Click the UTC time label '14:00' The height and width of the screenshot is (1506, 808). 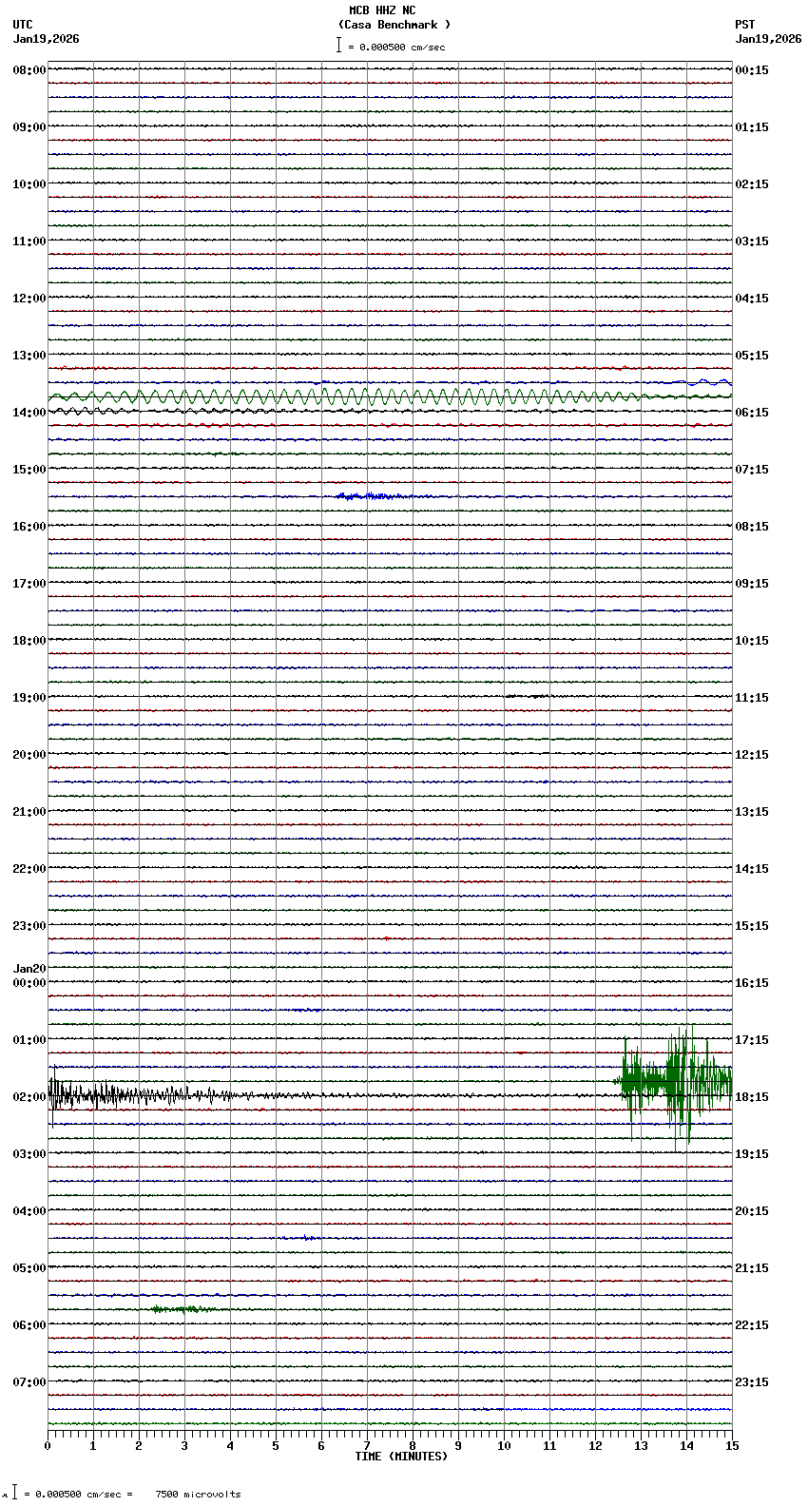[x=29, y=413]
